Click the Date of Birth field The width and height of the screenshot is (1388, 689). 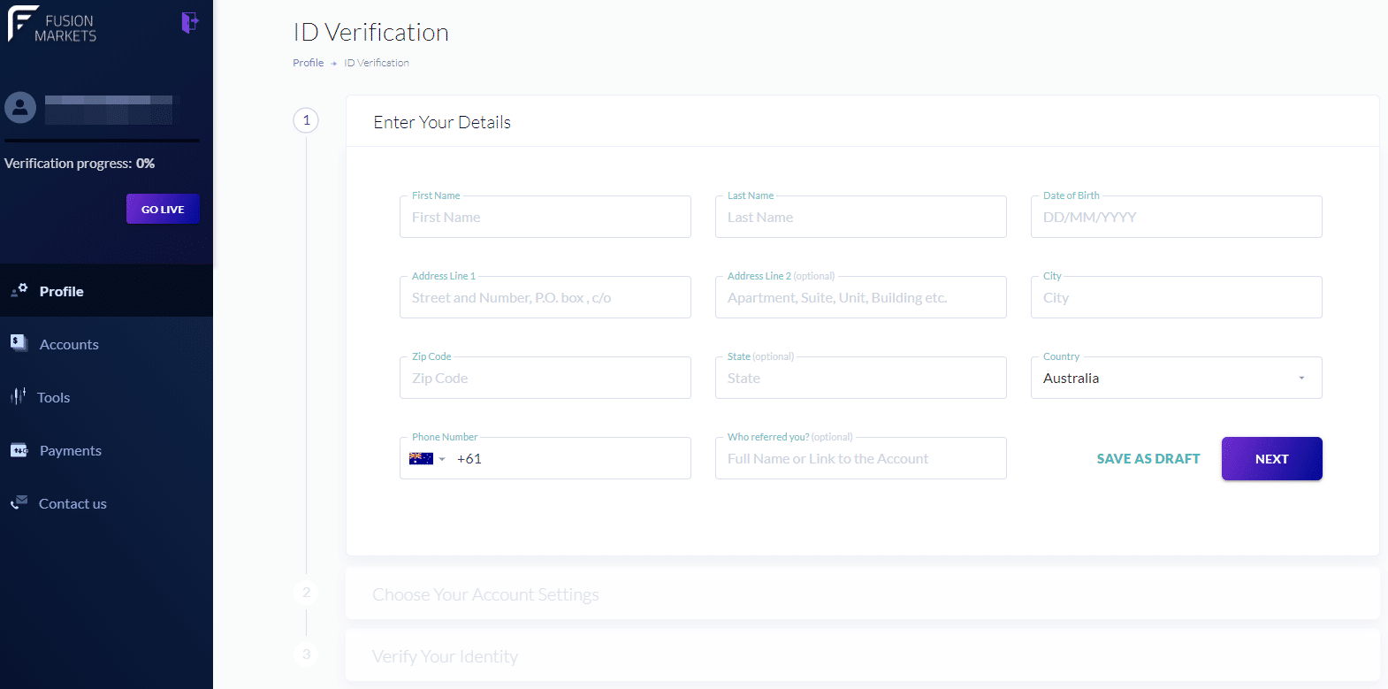click(1176, 217)
